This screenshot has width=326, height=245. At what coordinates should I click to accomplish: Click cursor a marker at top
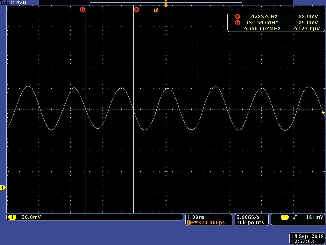[x=136, y=10]
